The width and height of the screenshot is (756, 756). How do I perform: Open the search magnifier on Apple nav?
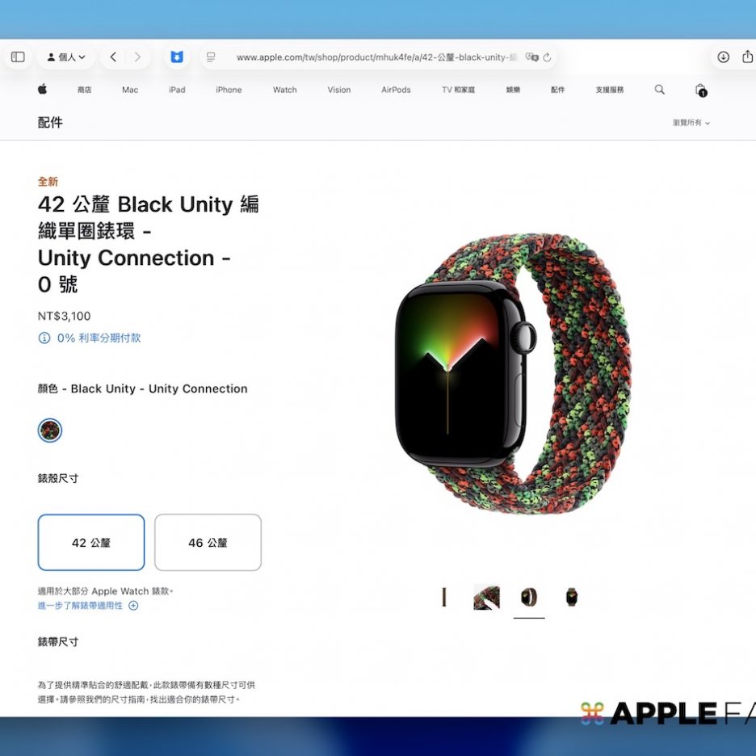tap(660, 89)
